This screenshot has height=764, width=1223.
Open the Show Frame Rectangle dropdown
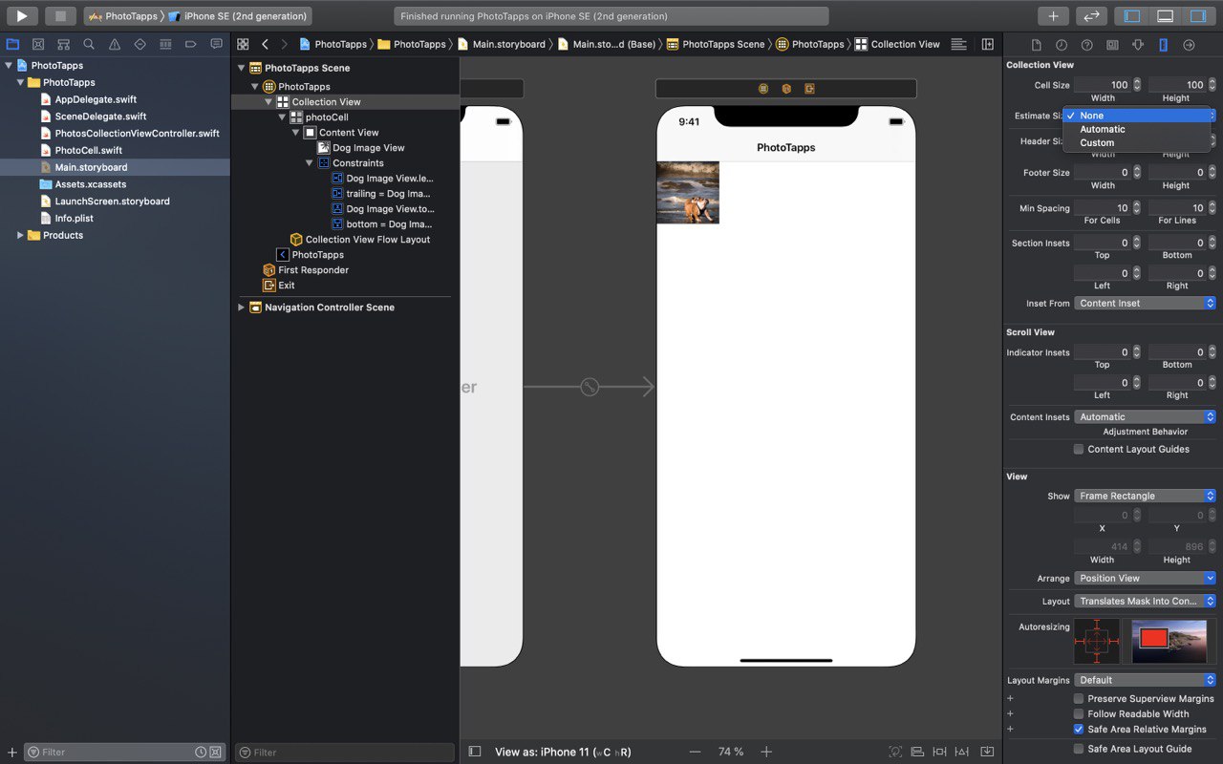pyautogui.click(x=1145, y=497)
